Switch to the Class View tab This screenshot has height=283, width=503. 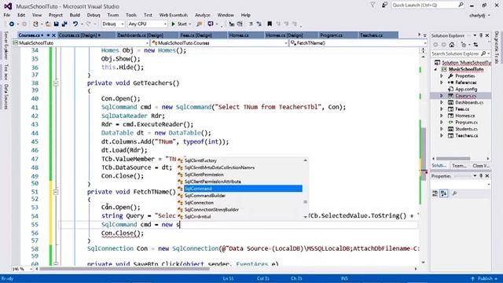point(480,166)
